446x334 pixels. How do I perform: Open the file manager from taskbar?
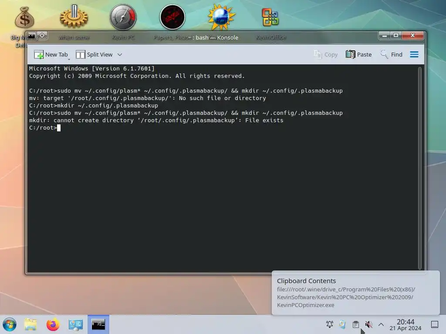[x=30, y=324]
